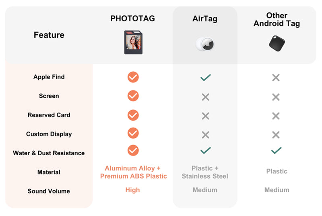
Task: Click the Aluminum Alloy + Premium ABS Plastic text
Action: [133, 172]
